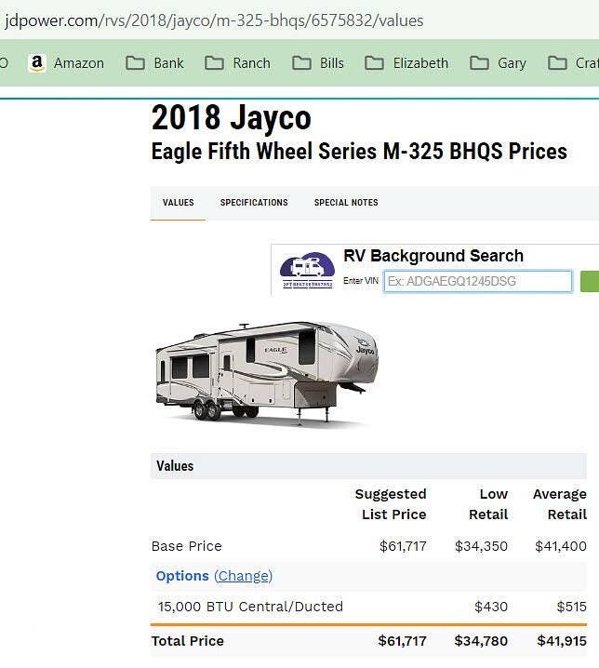Click the Jayco Eagle fifth wheel photo
Screen dimensions: 599x668
click(267, 372)
